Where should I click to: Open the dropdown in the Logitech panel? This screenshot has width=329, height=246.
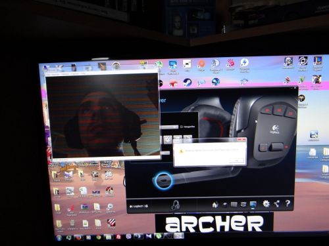coord(169,127)
